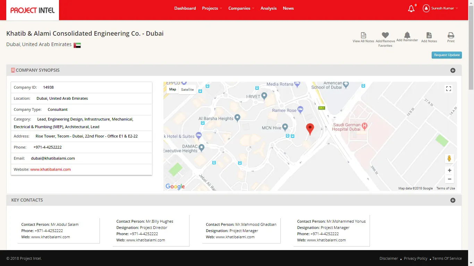
Task: Open the Companies dropdown menu
Action: tap(241, 8)
